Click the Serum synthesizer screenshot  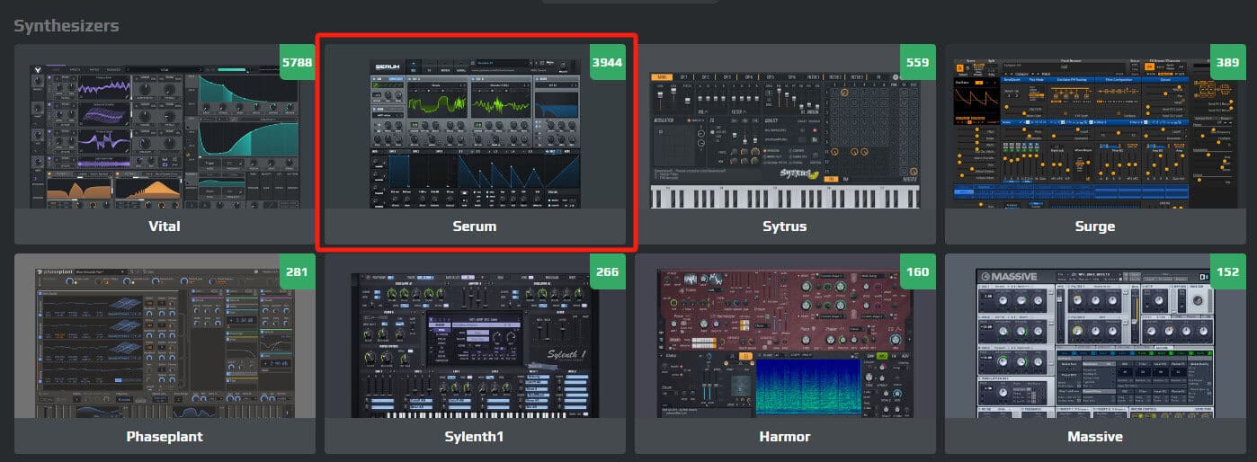475,135
